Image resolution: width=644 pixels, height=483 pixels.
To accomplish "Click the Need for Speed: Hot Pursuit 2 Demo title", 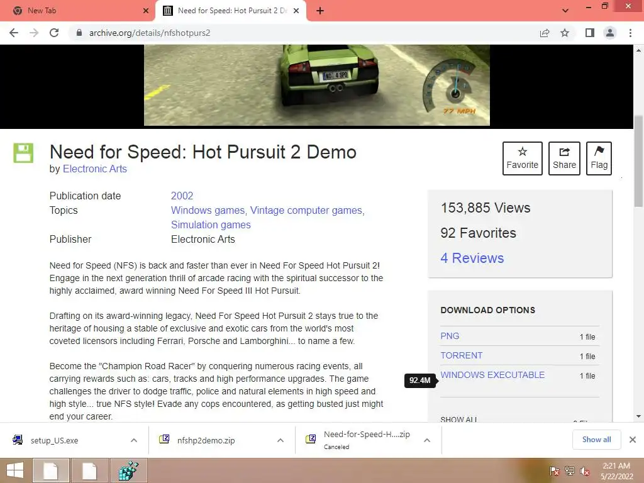I will click(x=203, y=152).
